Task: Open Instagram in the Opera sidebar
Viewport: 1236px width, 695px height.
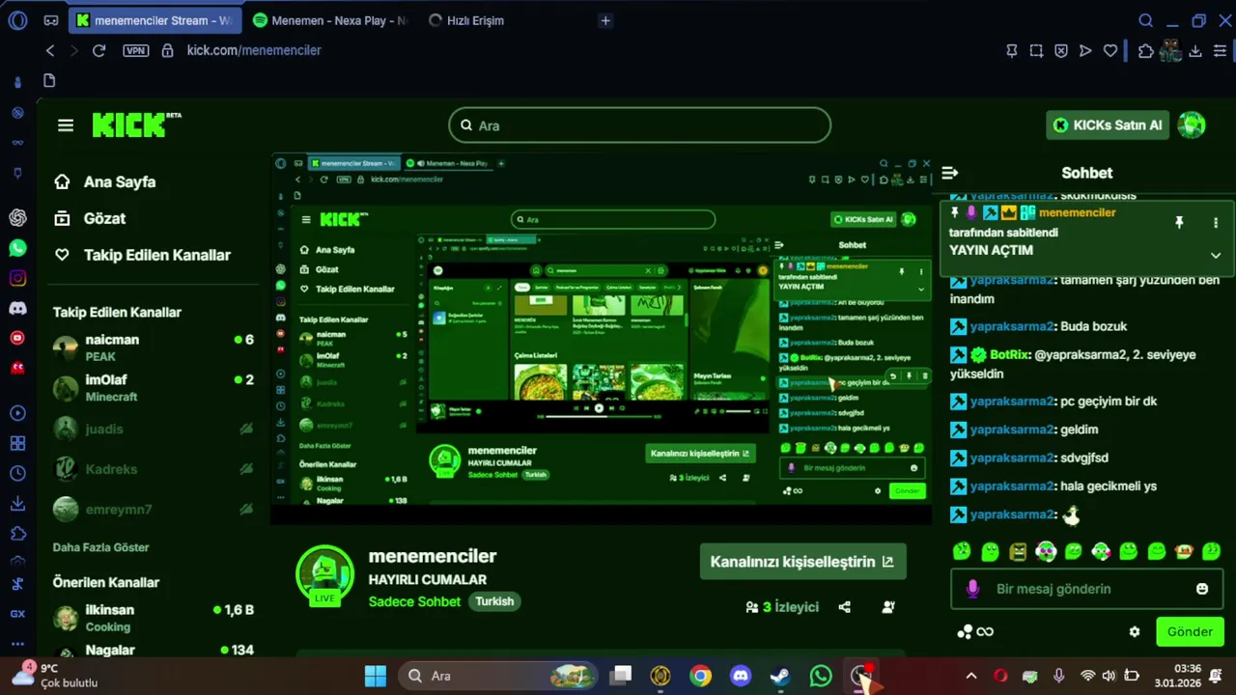Action: click(17, 278)
